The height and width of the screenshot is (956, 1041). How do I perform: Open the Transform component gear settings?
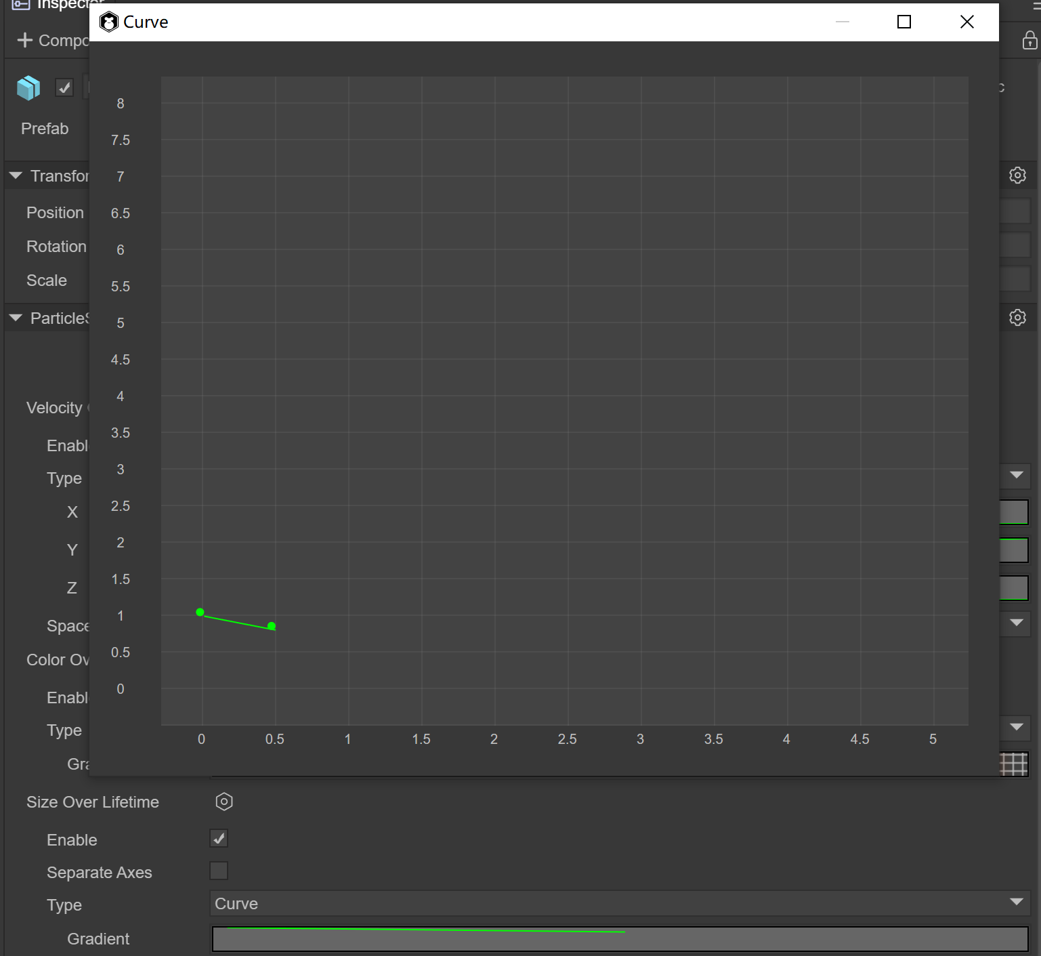tap(1017, 175)
